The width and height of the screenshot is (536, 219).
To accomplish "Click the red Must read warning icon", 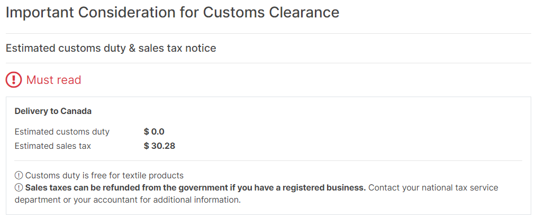I will click(14, 80).
